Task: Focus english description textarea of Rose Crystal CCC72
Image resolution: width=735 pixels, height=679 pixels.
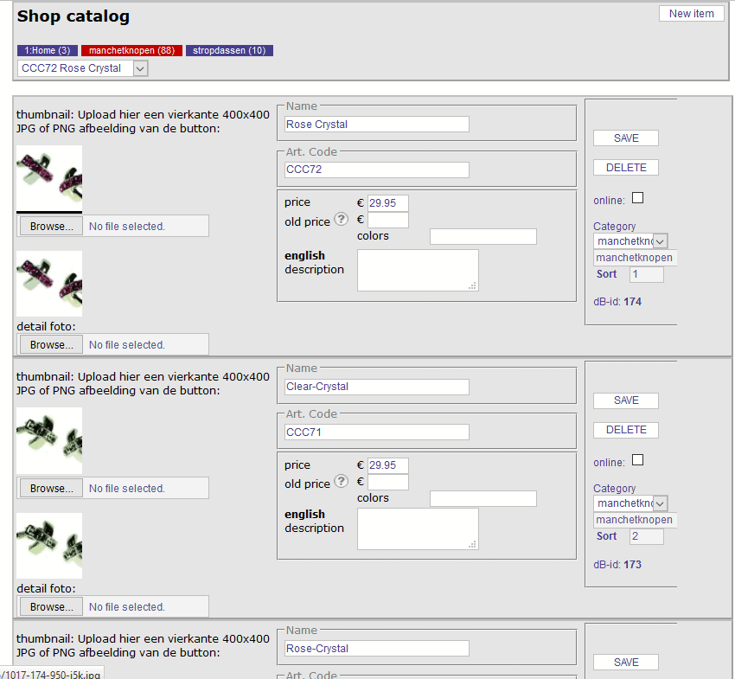Action: [418, 270]
